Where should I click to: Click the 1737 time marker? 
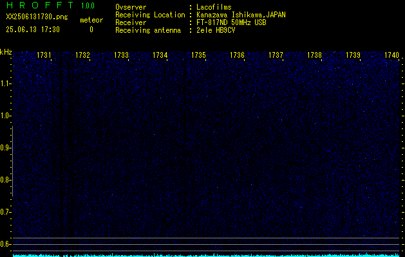(276, 55)
